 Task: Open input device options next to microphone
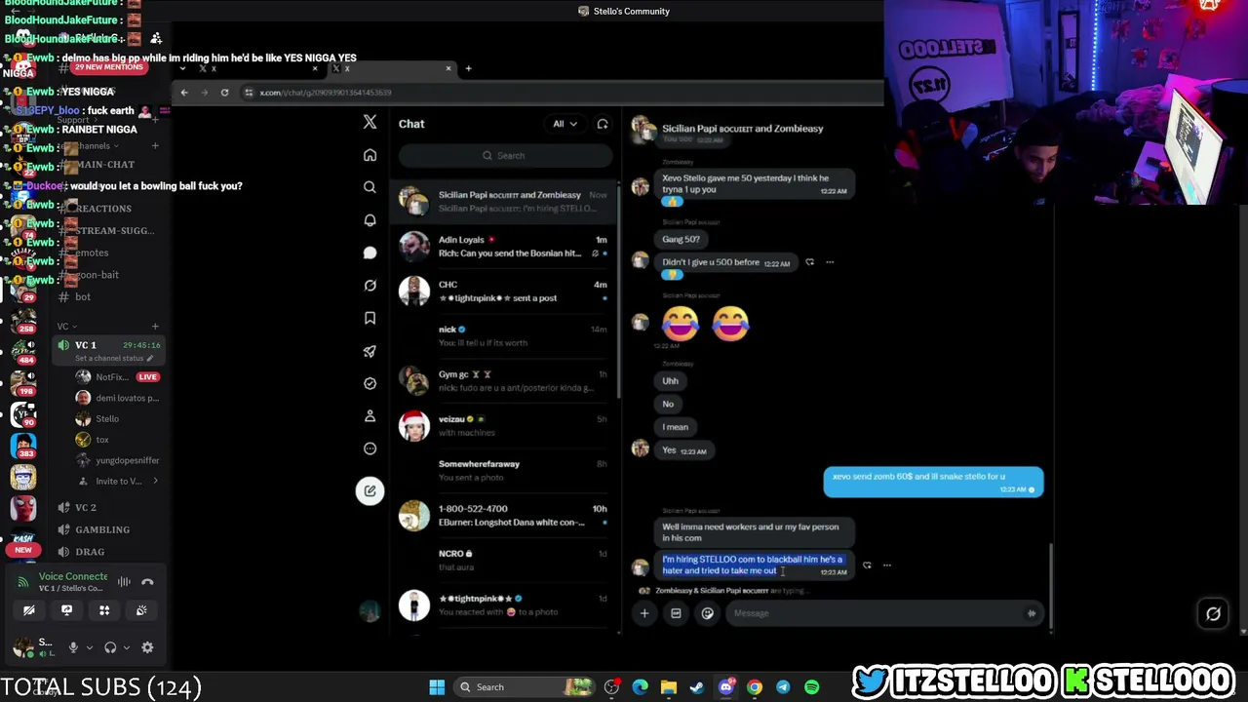89,647
